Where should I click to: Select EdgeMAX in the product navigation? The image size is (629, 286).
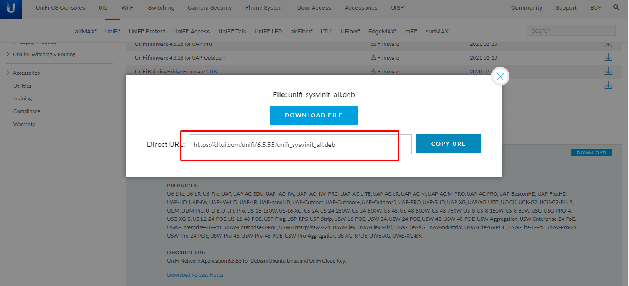(x=381, y=31)
